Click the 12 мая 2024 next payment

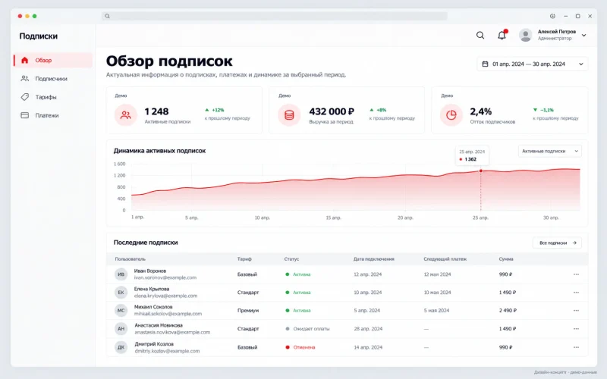[437, 274]
